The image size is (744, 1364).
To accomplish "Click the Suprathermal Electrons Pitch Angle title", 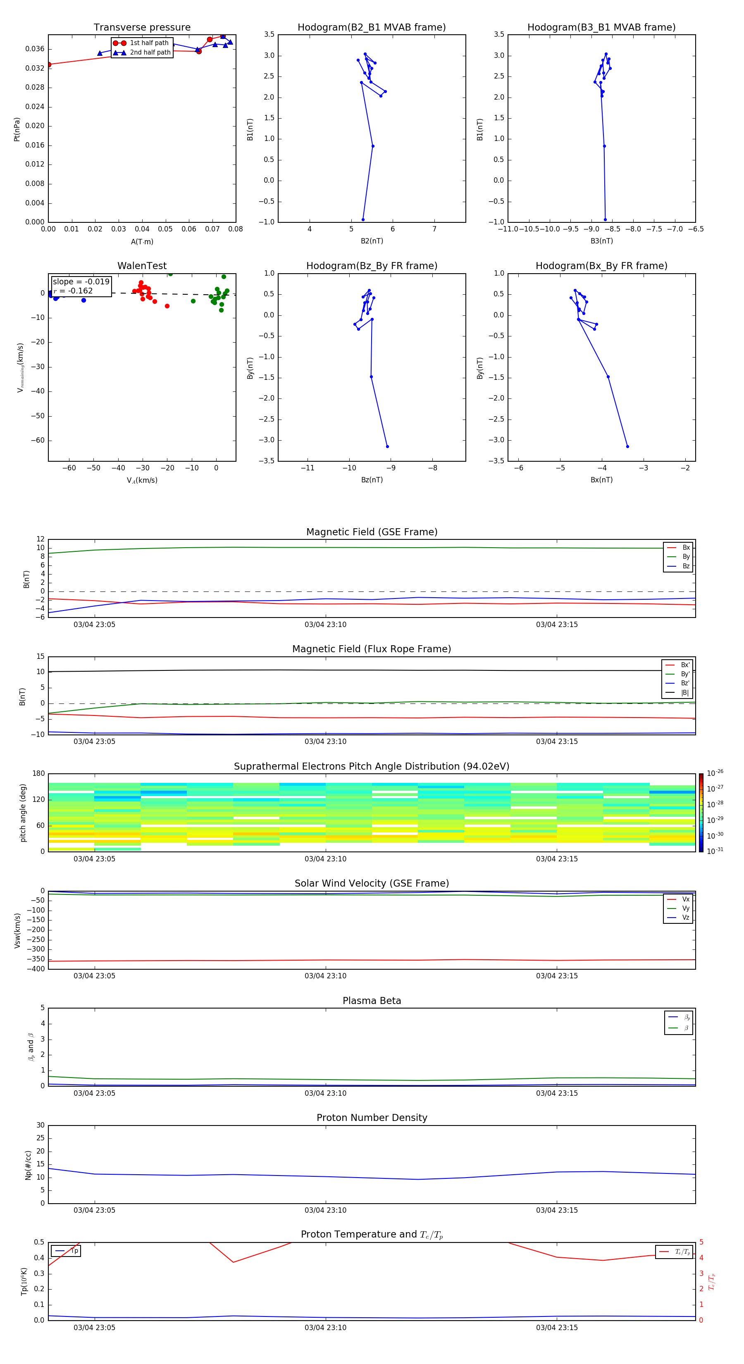I will [x=372, y=767].
